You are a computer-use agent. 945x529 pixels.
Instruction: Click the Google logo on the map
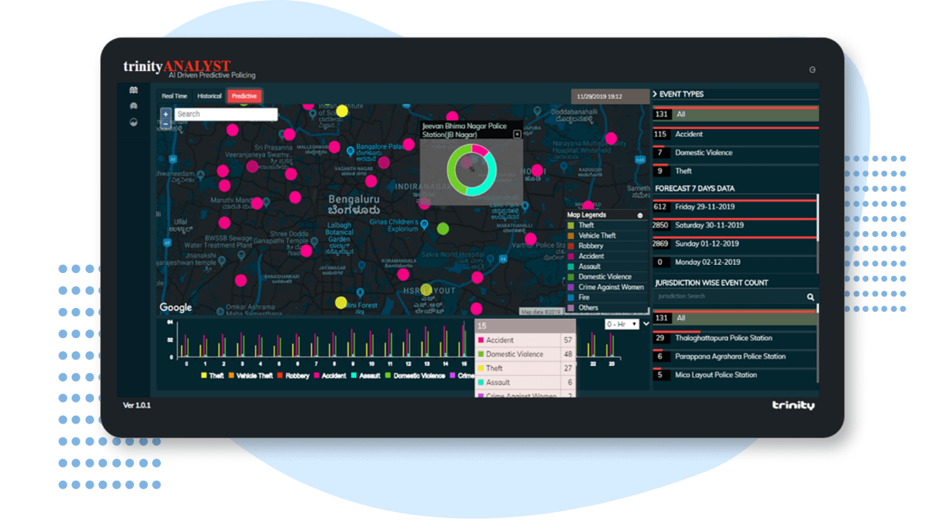[176, 307]
